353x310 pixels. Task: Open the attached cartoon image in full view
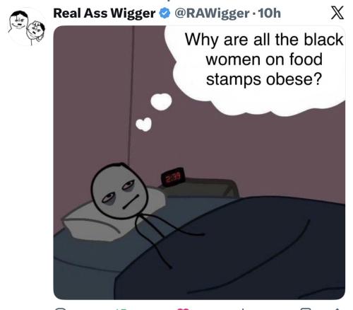pos(199,163)
